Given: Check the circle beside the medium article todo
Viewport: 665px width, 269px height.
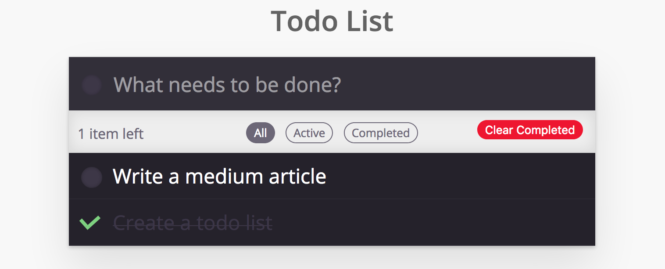Looking at the screenshot, I should 92,177.
